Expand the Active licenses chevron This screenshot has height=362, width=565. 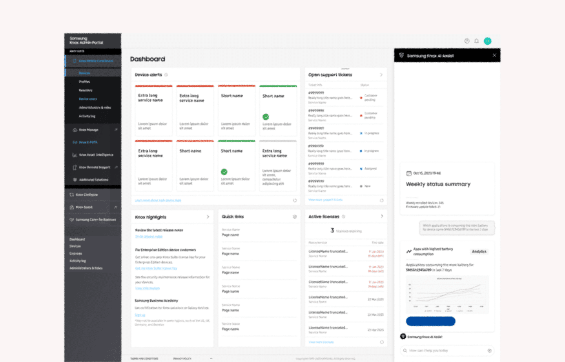coord(382,216)
